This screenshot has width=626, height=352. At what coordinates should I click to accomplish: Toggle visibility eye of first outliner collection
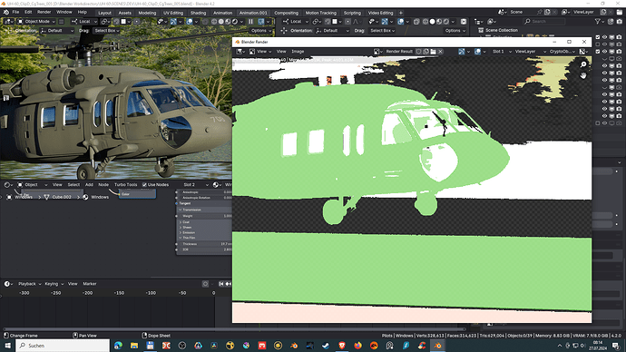pyautogui.click(x=604, y=37)
